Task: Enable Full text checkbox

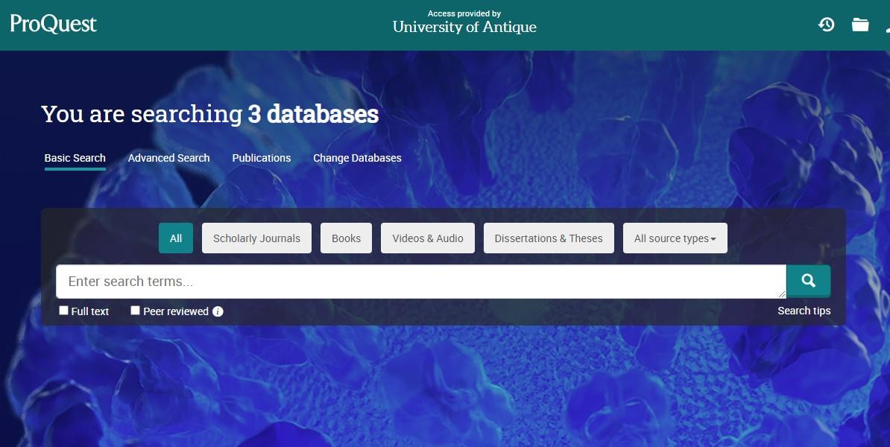Action: tap(63, 310)
